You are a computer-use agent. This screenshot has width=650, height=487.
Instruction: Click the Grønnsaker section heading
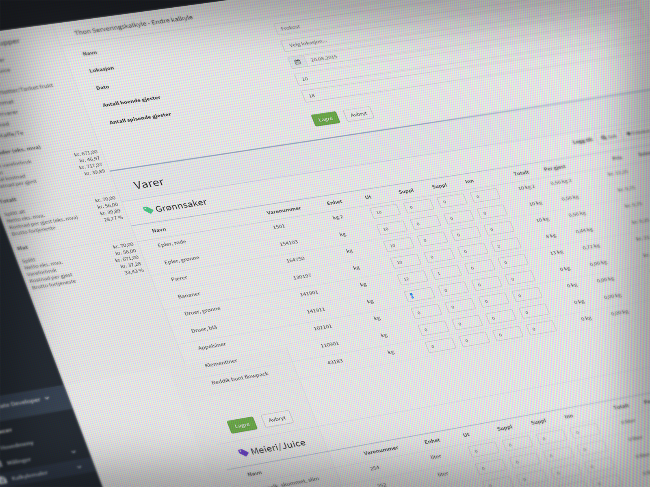click(181, 205)
